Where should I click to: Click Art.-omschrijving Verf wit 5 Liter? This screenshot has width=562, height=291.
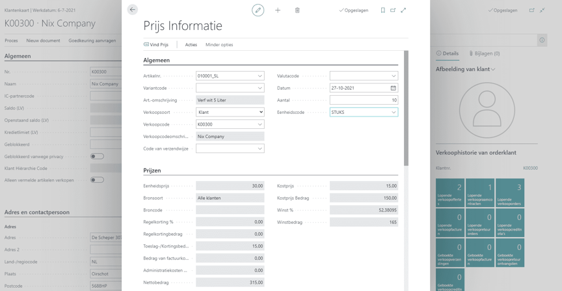tap(230, 100)
